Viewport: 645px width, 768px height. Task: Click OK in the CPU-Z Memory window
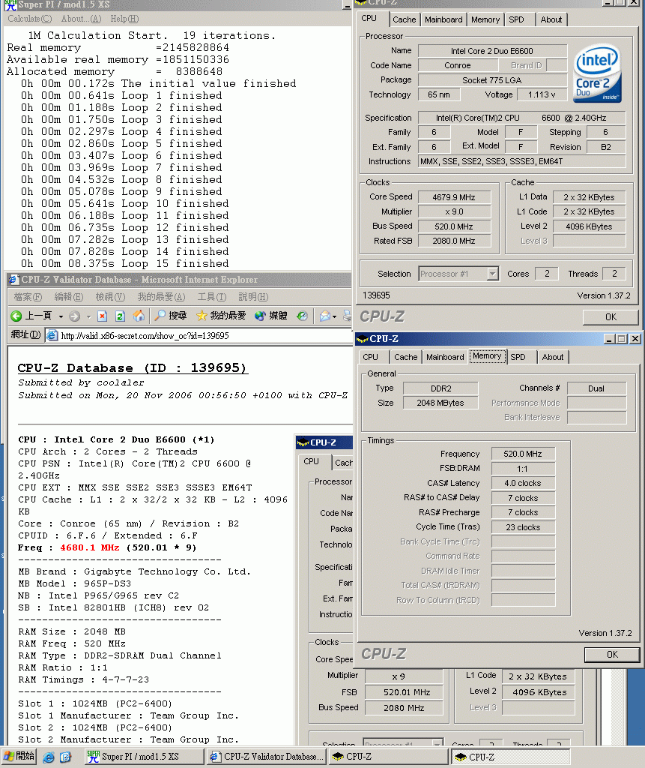pyautogui.click(x=612, y=654)
